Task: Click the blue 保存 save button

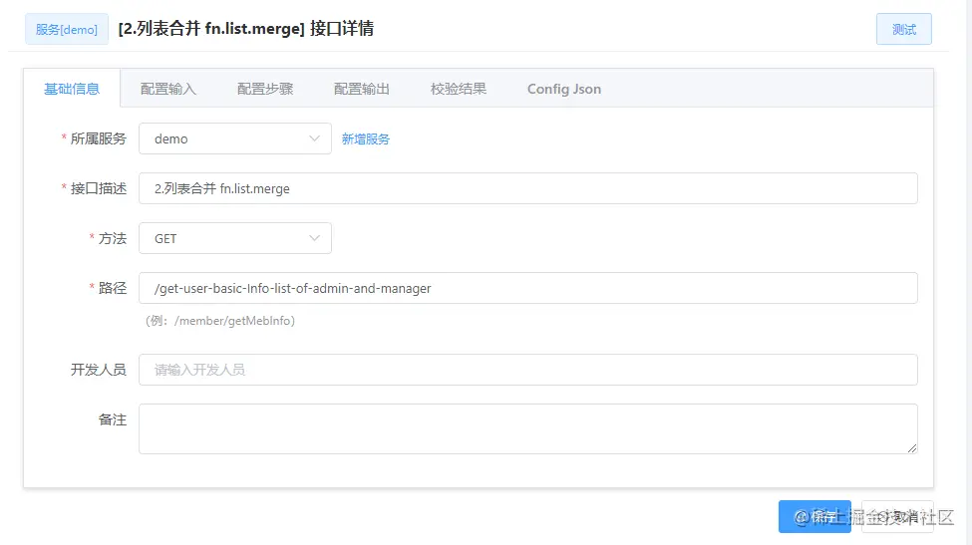Action: coord(814,516)
